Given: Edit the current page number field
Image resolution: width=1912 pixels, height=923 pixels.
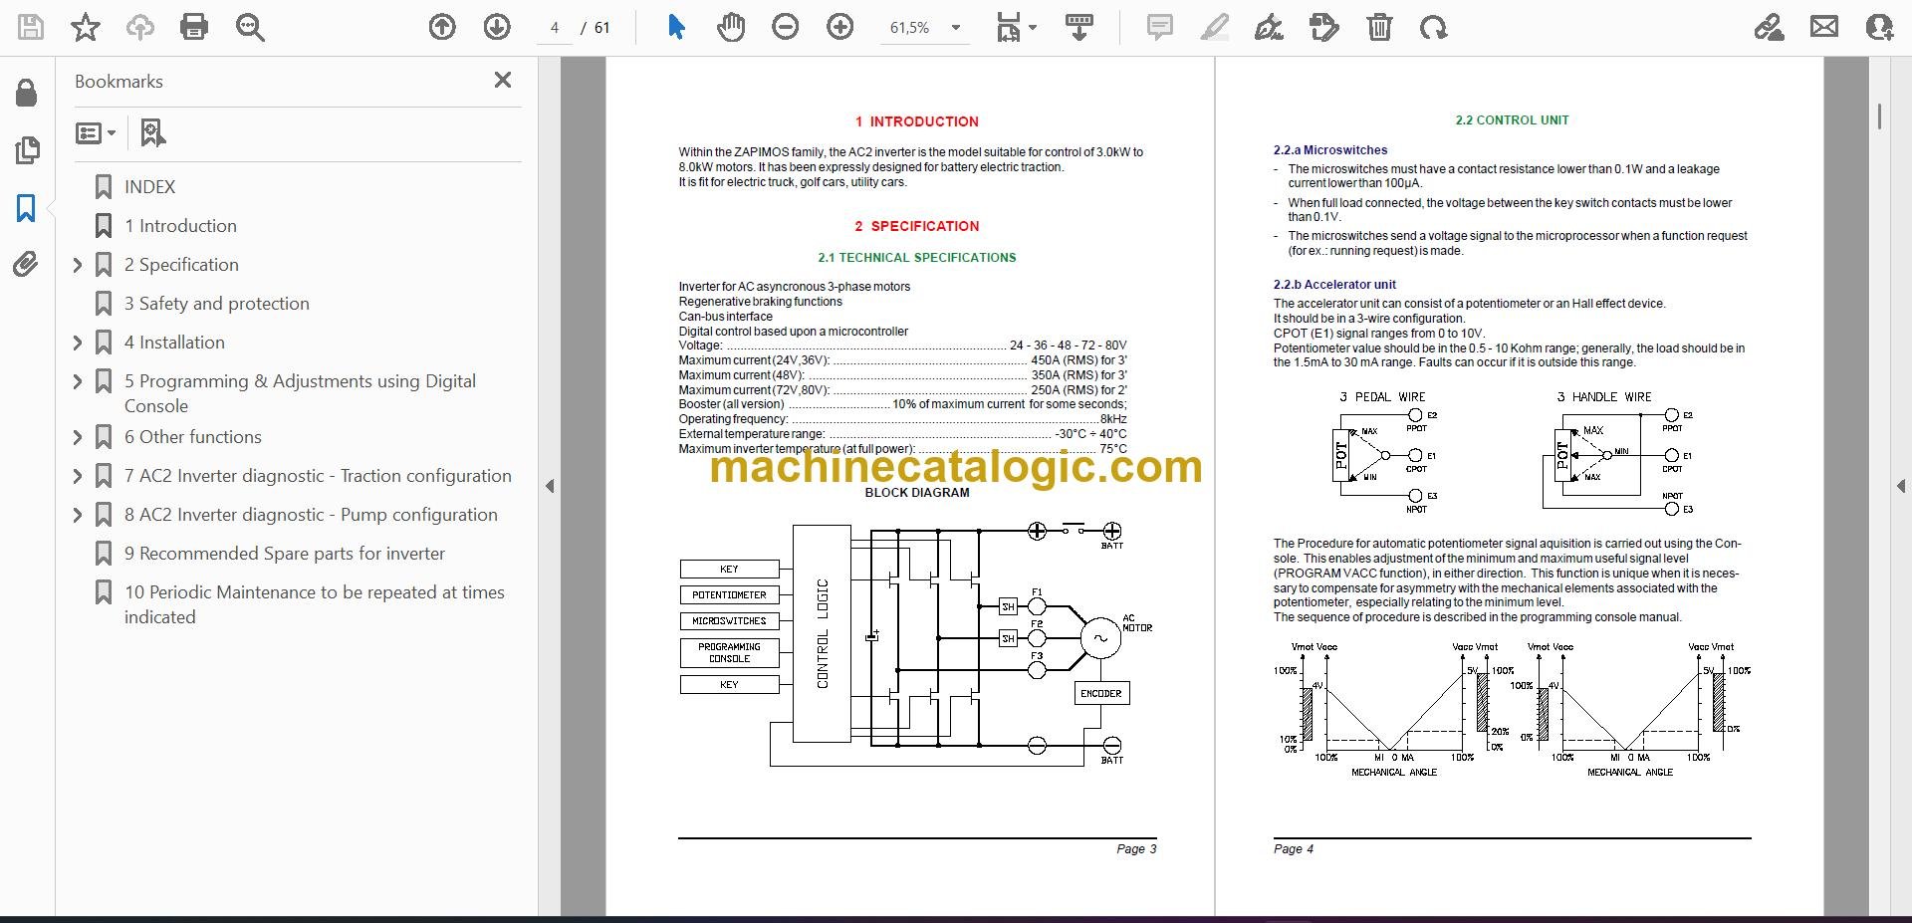Looking at the screenshot, I should (x=555, y=28).
